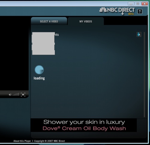Click the NBC Direct peacock logo

[103, 10]
